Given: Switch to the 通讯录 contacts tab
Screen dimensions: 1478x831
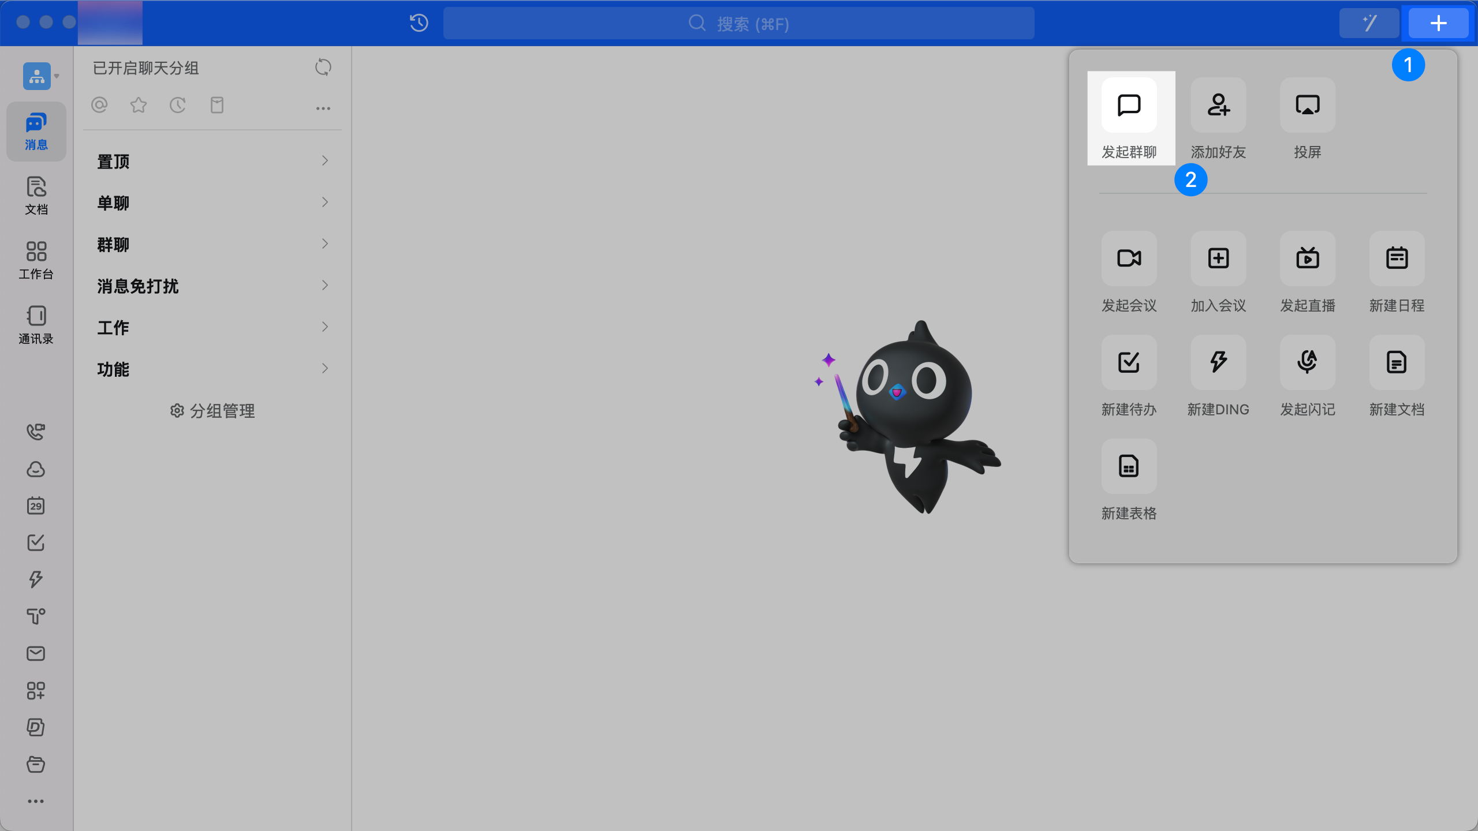Looking at the screenshot, I should click(x=36, y=324).
